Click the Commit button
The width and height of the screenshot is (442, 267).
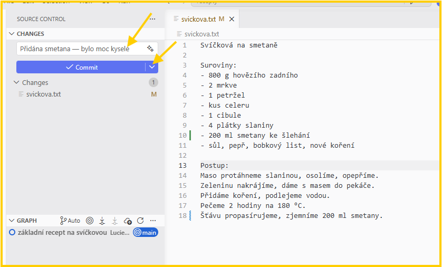[81, 67]
